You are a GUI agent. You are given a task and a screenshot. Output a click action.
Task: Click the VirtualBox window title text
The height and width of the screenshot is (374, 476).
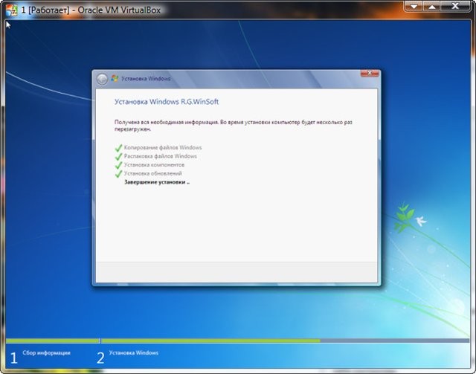pos(91,10)
